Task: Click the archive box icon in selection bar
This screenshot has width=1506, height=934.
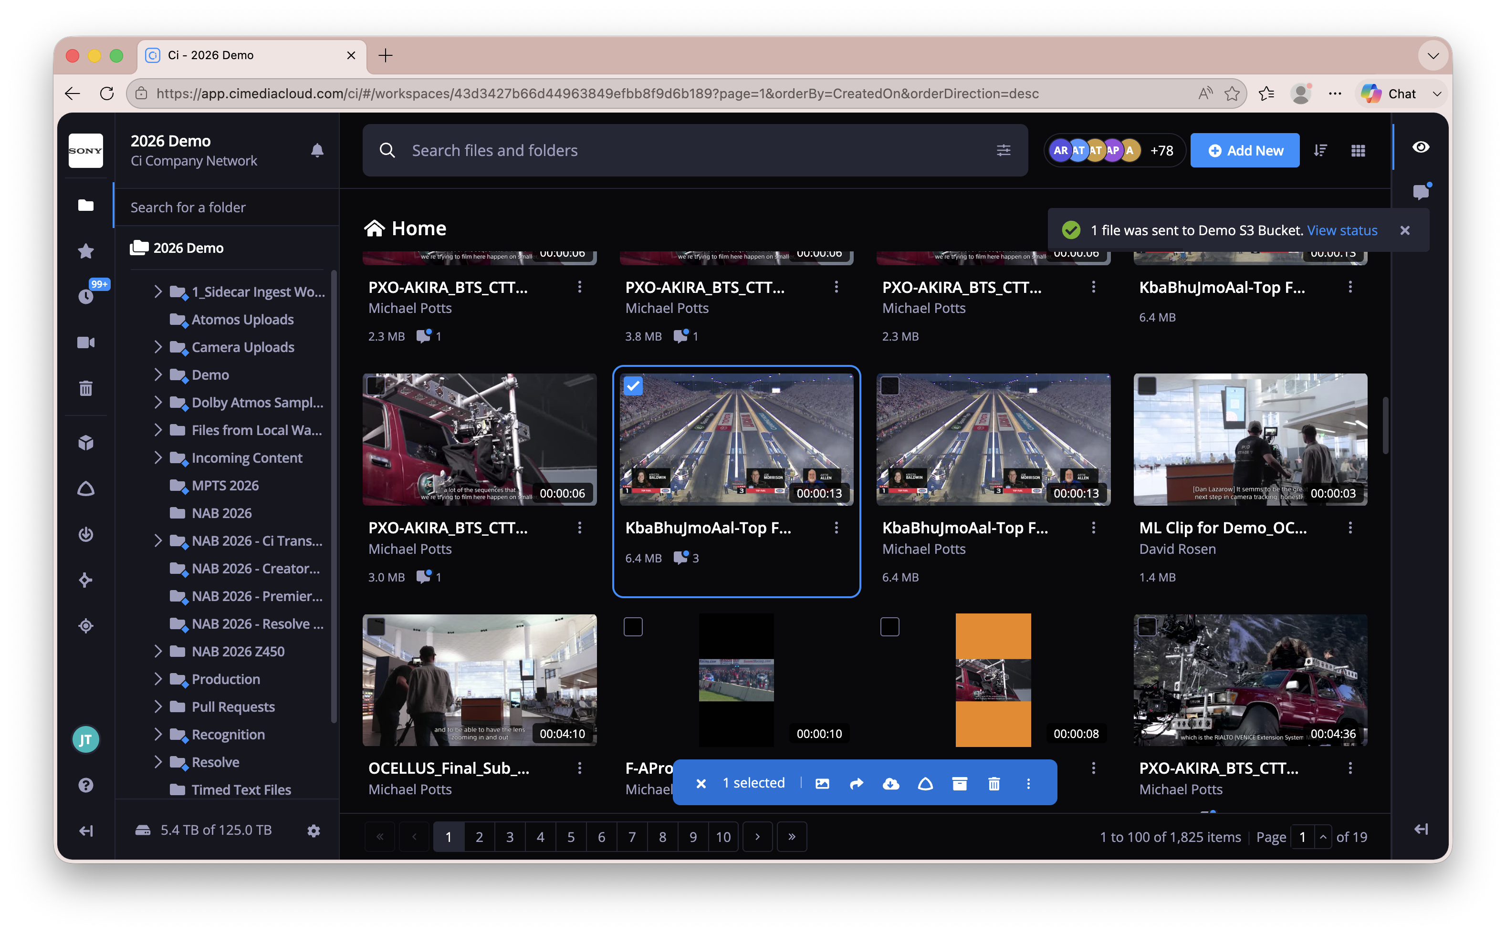Action: click(959, 783)
